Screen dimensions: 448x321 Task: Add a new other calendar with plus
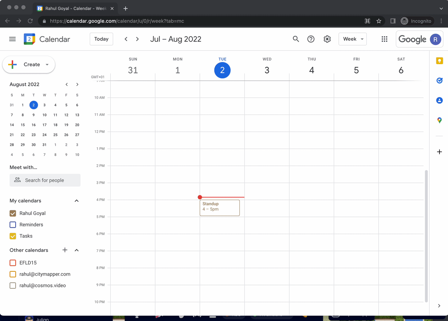pyautogui.click(x=65, y=250)
